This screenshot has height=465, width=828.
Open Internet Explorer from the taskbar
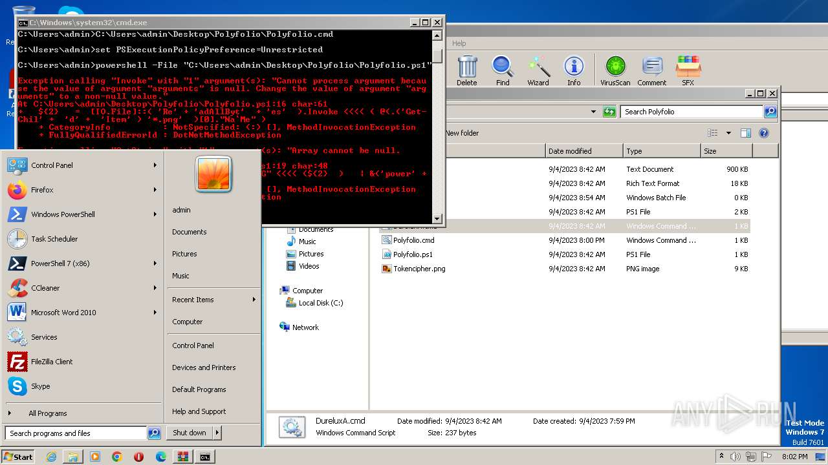[x=51, y=457]
